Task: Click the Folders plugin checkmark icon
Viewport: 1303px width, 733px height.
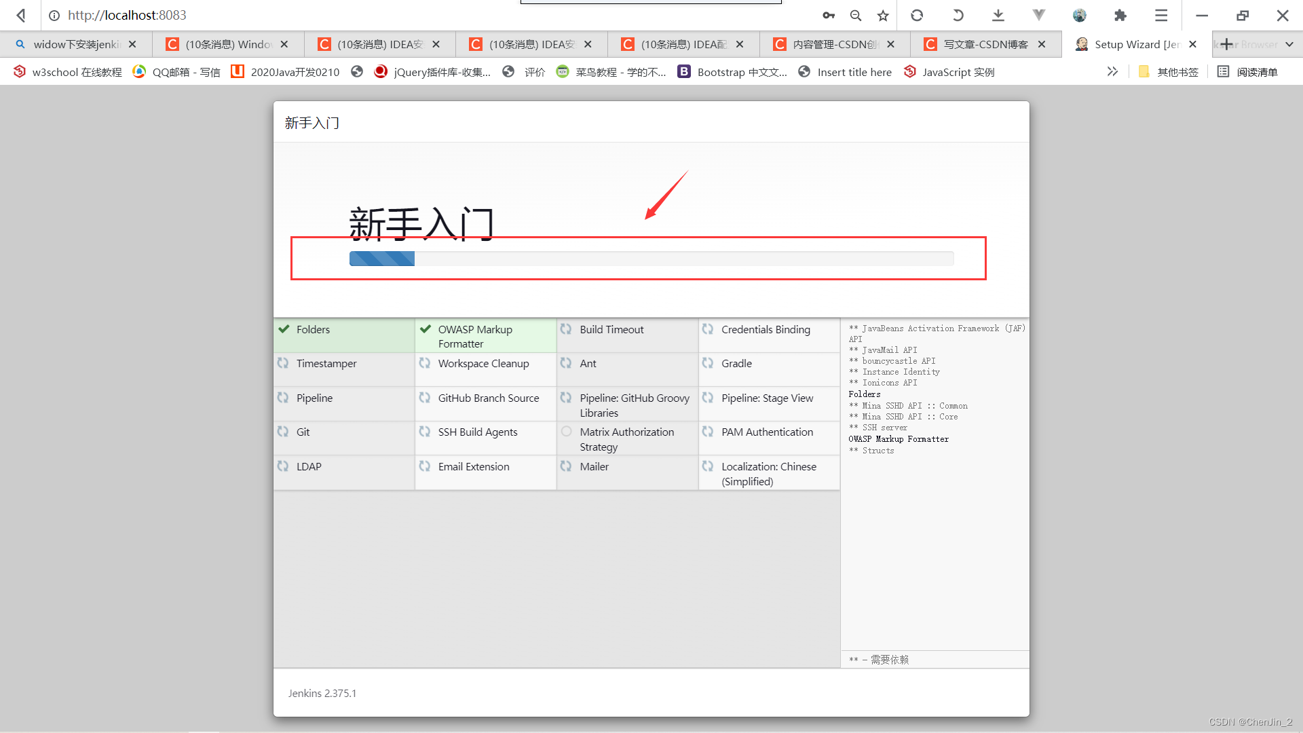Action: pyautogui.click(x=284, y=329)
